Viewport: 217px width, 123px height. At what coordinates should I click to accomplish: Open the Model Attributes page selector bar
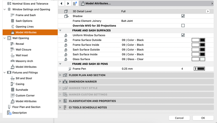[146, 4]
